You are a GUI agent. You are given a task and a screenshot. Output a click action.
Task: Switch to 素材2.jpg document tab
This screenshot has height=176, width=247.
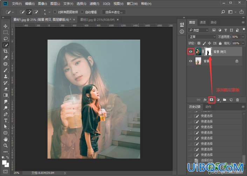[x=97, y=20]
